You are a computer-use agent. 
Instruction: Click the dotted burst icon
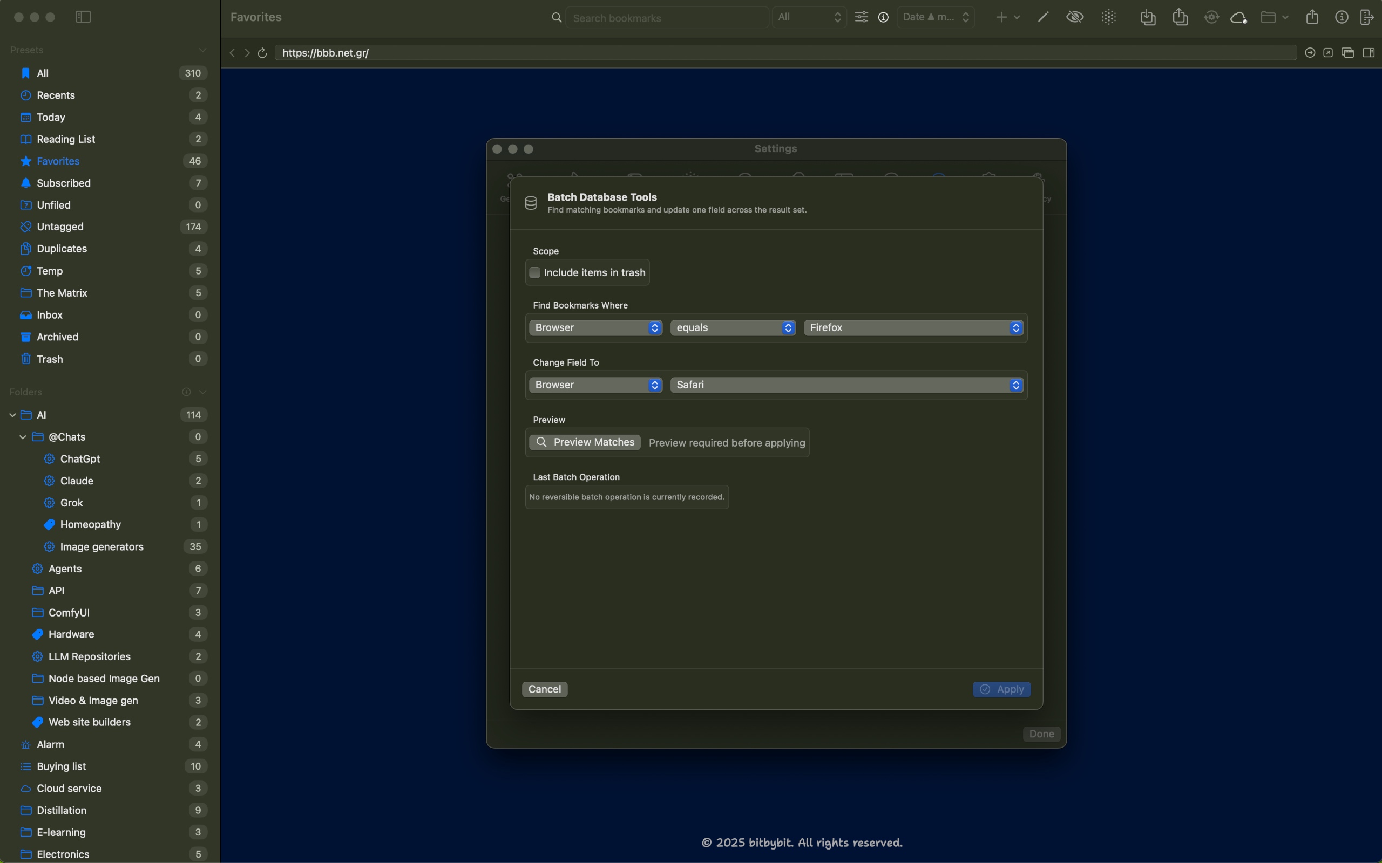(x=1109, y=17)
